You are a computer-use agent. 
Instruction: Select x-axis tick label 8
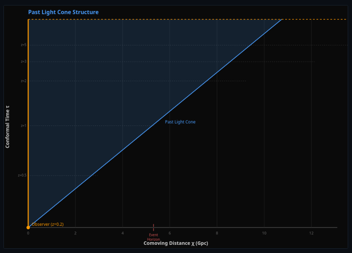pos(217,233)
